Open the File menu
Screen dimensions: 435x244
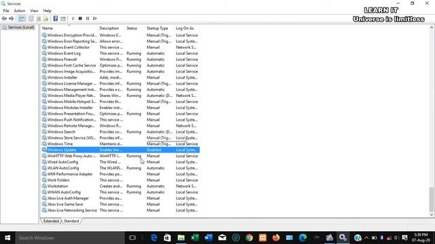[x=6, y=11]
